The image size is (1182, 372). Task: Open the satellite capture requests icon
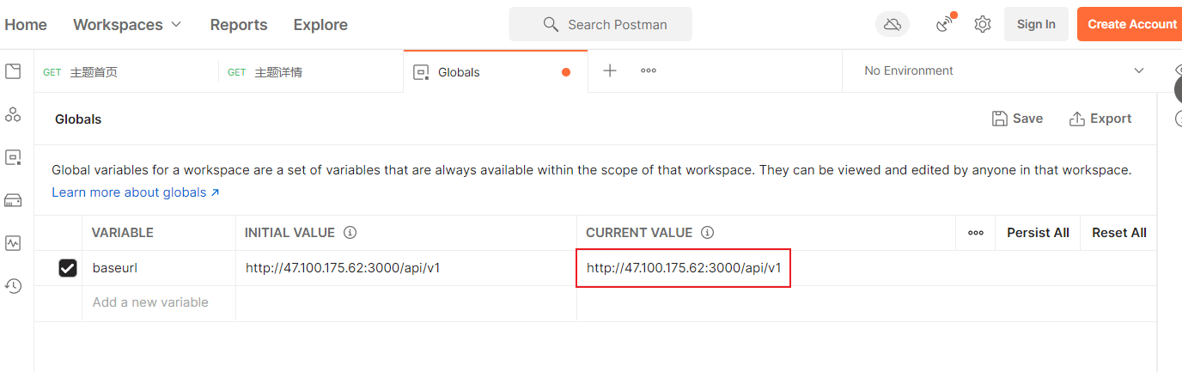(946, 24)
